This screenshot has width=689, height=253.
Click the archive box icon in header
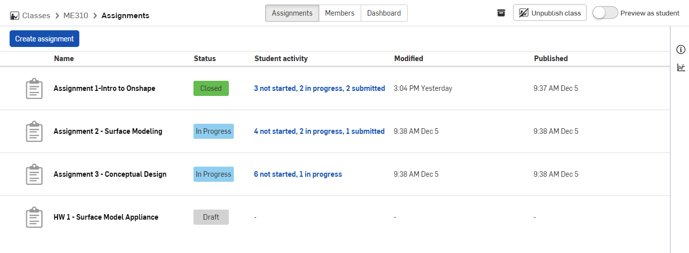(501, 13)
